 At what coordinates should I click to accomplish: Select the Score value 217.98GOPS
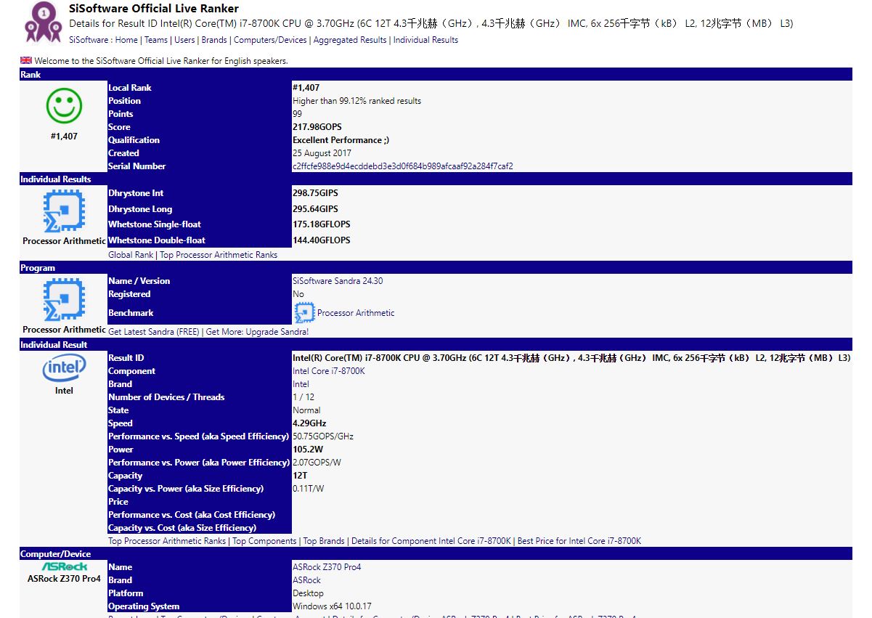[317, 127]
